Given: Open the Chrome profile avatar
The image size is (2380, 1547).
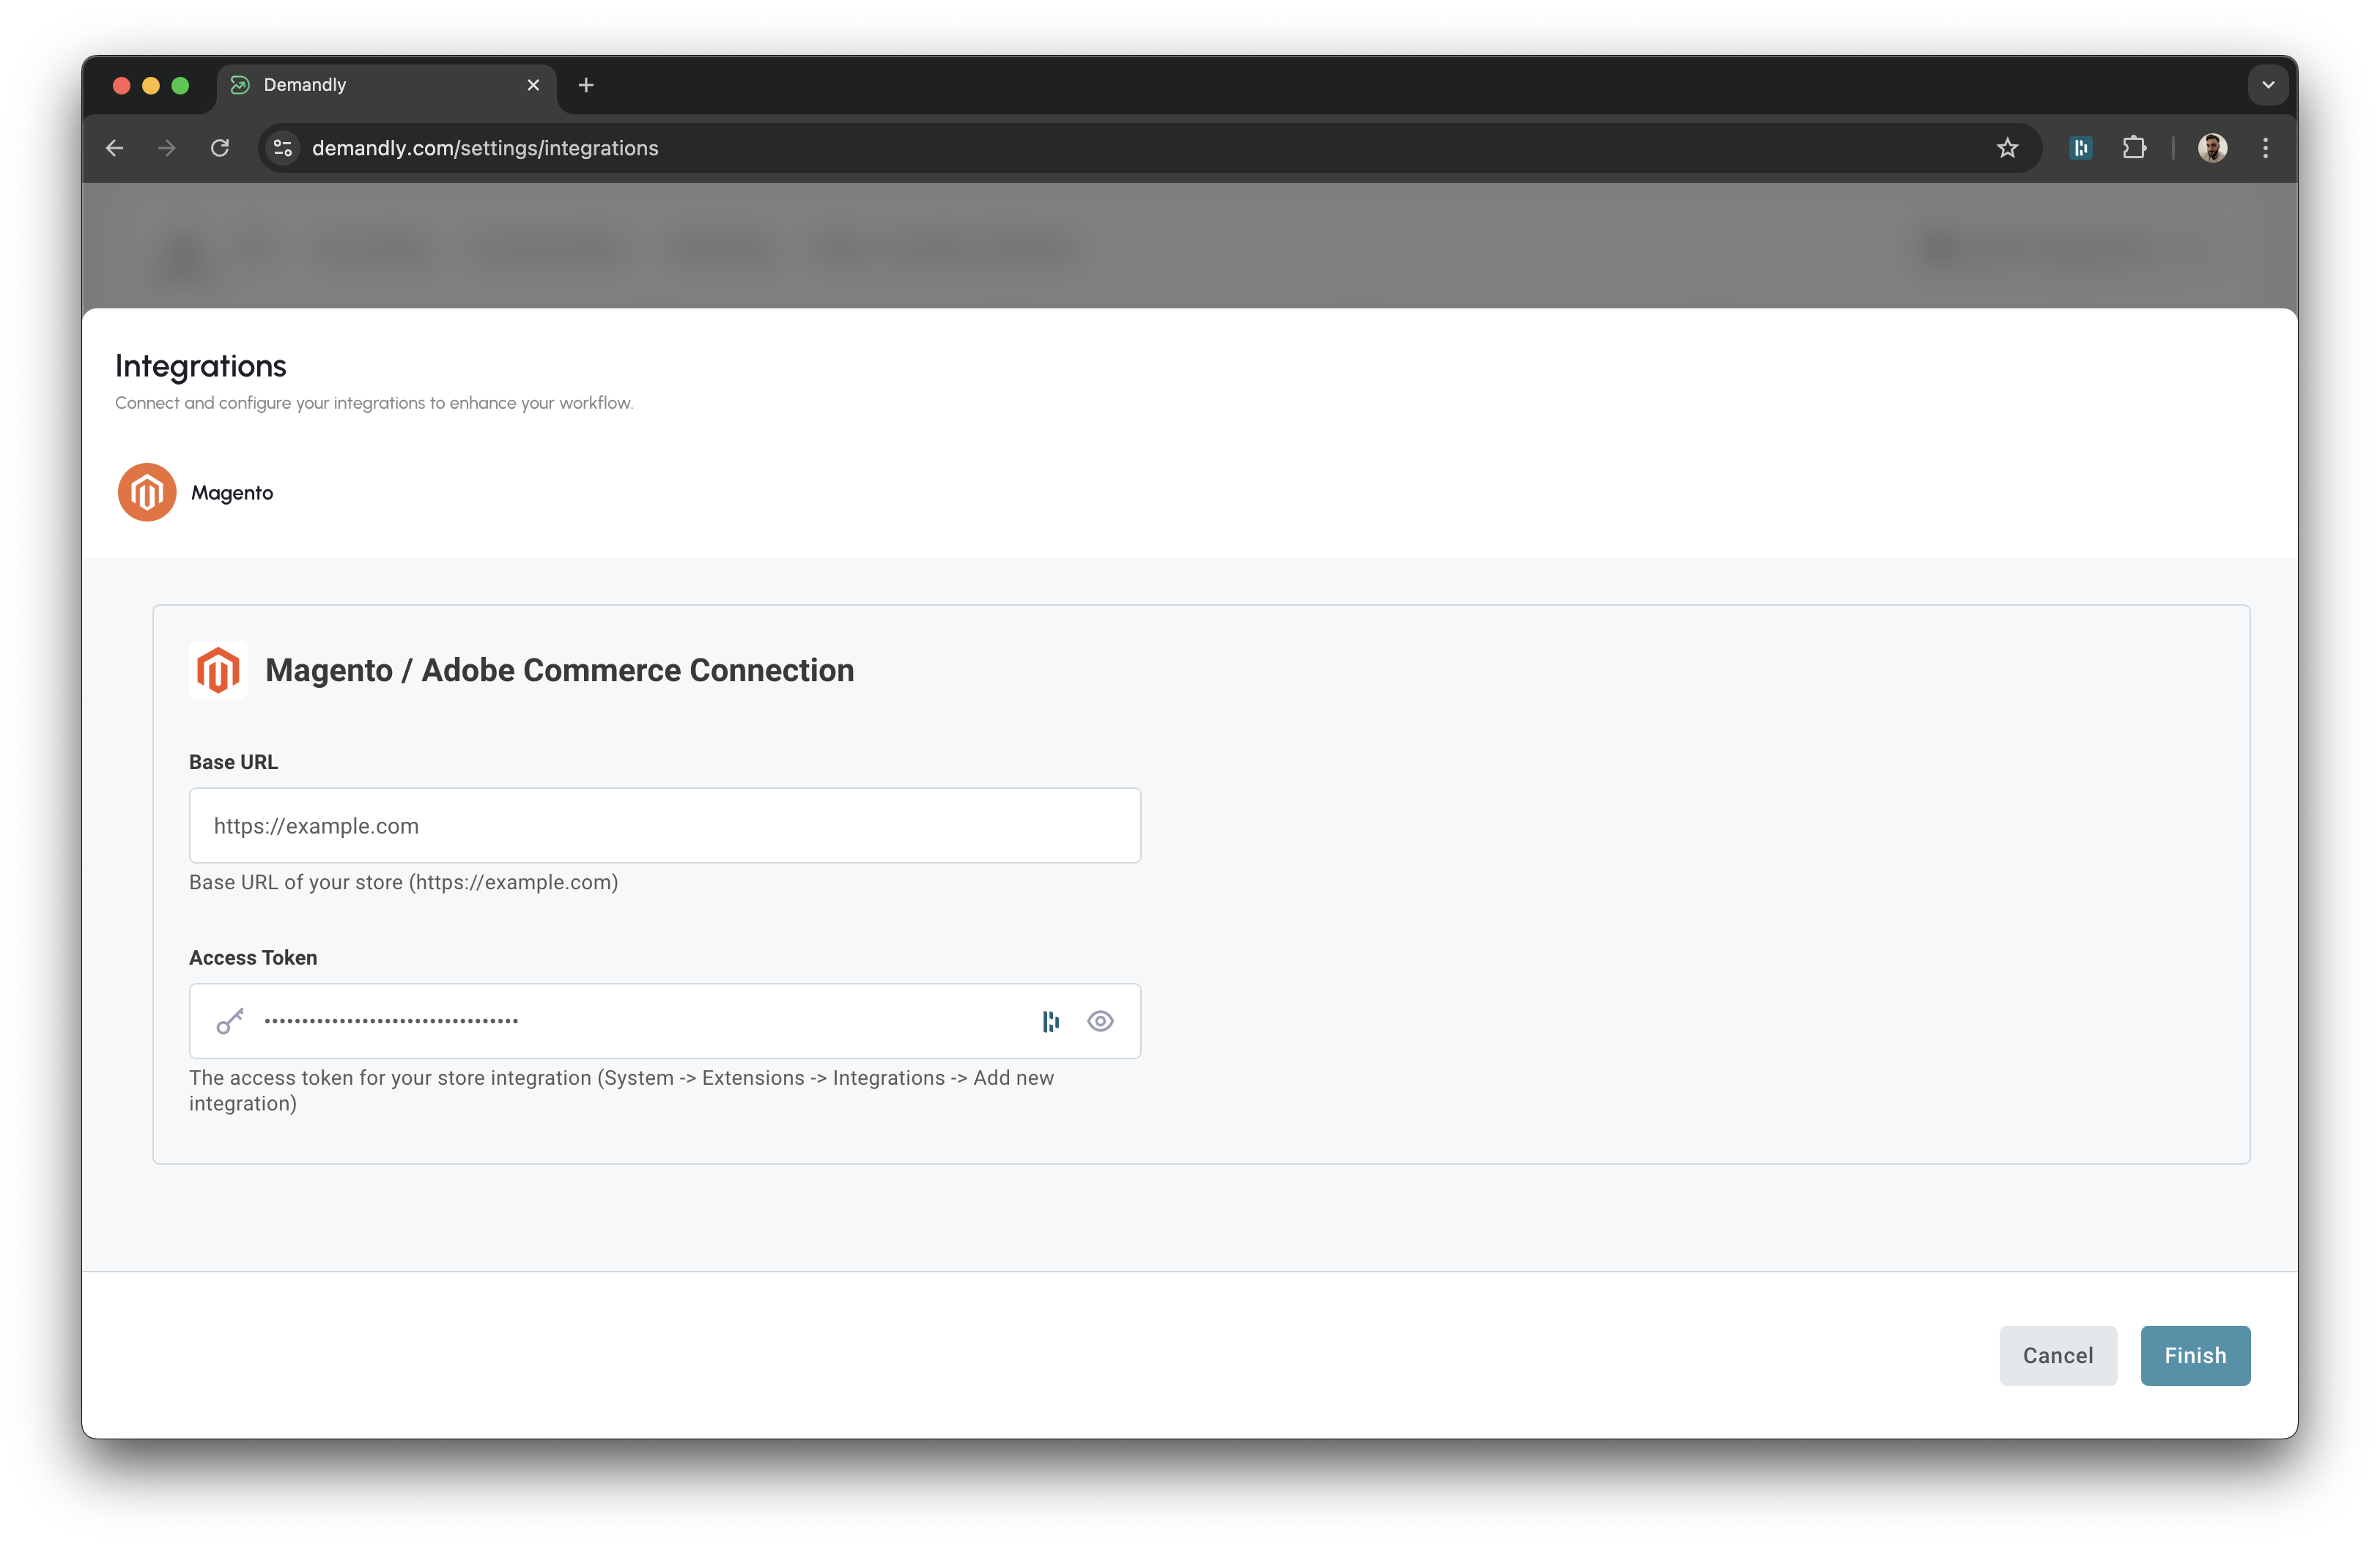Looking at the screenshot, I should pos(2213,147).
